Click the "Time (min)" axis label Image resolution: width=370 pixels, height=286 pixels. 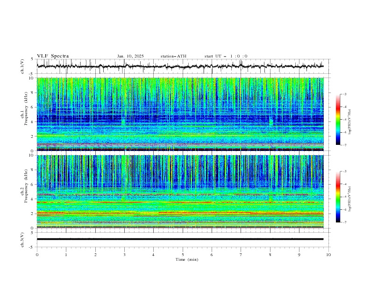[x=187, y=259]
